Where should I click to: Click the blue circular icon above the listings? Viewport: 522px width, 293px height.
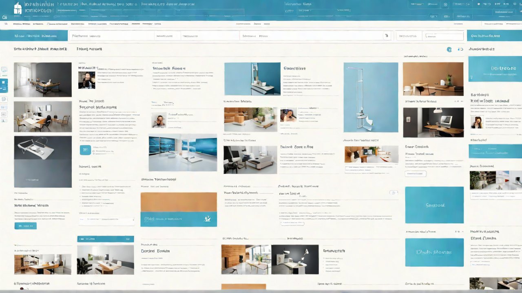(449, 49)
